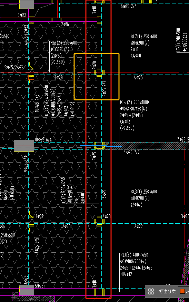Select the 2Φ25+(2Φ16) rebar text
This screenshot has width=189, height=302.
click(131, 115)
